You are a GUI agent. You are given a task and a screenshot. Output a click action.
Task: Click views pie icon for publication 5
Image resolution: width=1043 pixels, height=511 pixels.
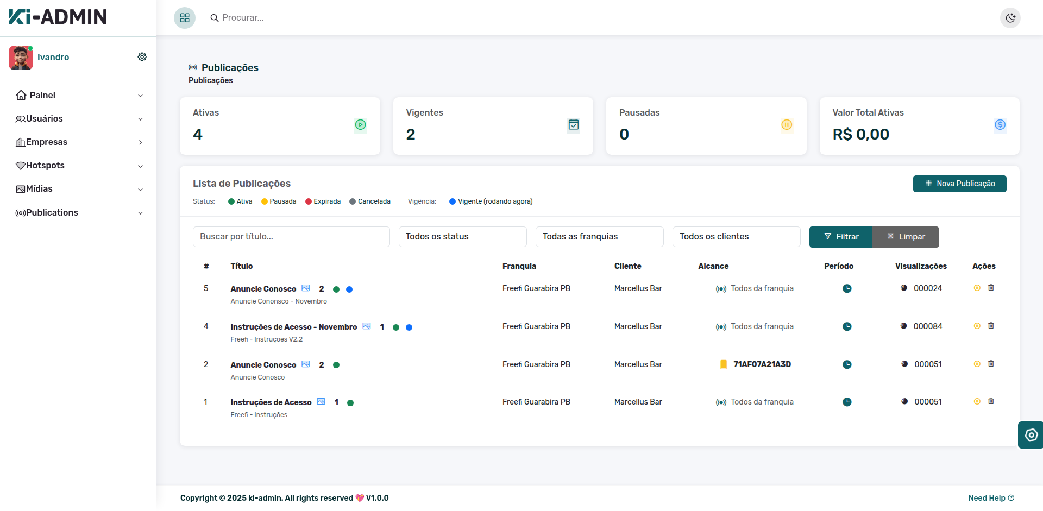904,288
